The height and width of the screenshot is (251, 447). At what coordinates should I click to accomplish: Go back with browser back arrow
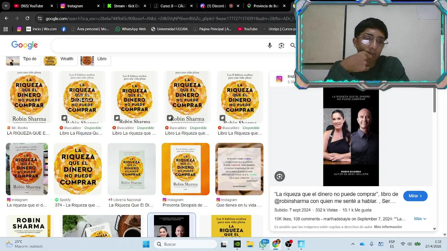(6, 18)
